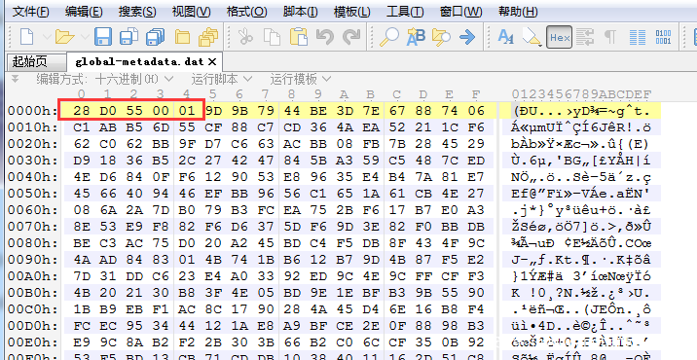Screen dimensions: 697x360
Task: Click the binary 0100 0001 view icon
Action: tap(663, 37)
